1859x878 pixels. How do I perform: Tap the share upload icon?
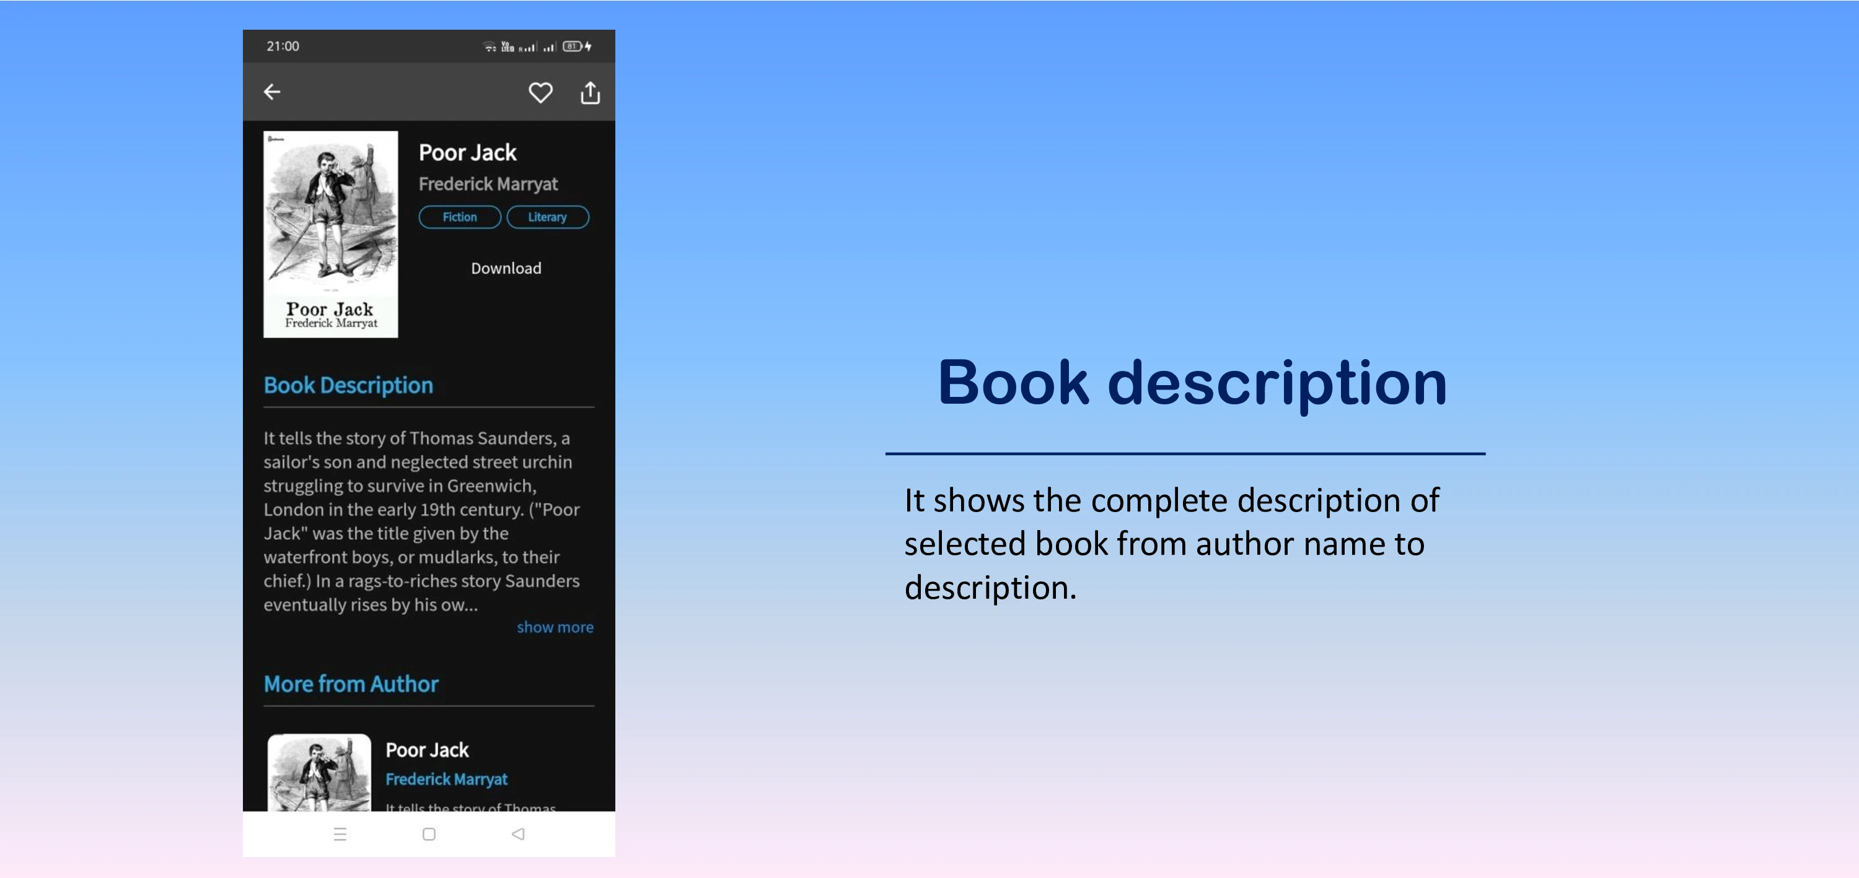click(x=589, y=92)
